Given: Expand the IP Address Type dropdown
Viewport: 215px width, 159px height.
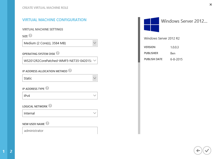Looking at the screenshot, I should coord(60,96).
